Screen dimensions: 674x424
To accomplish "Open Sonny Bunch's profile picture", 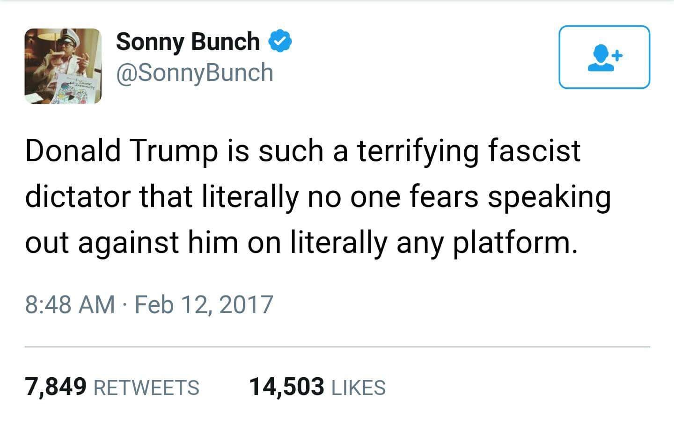I will (x=63, y=66).
